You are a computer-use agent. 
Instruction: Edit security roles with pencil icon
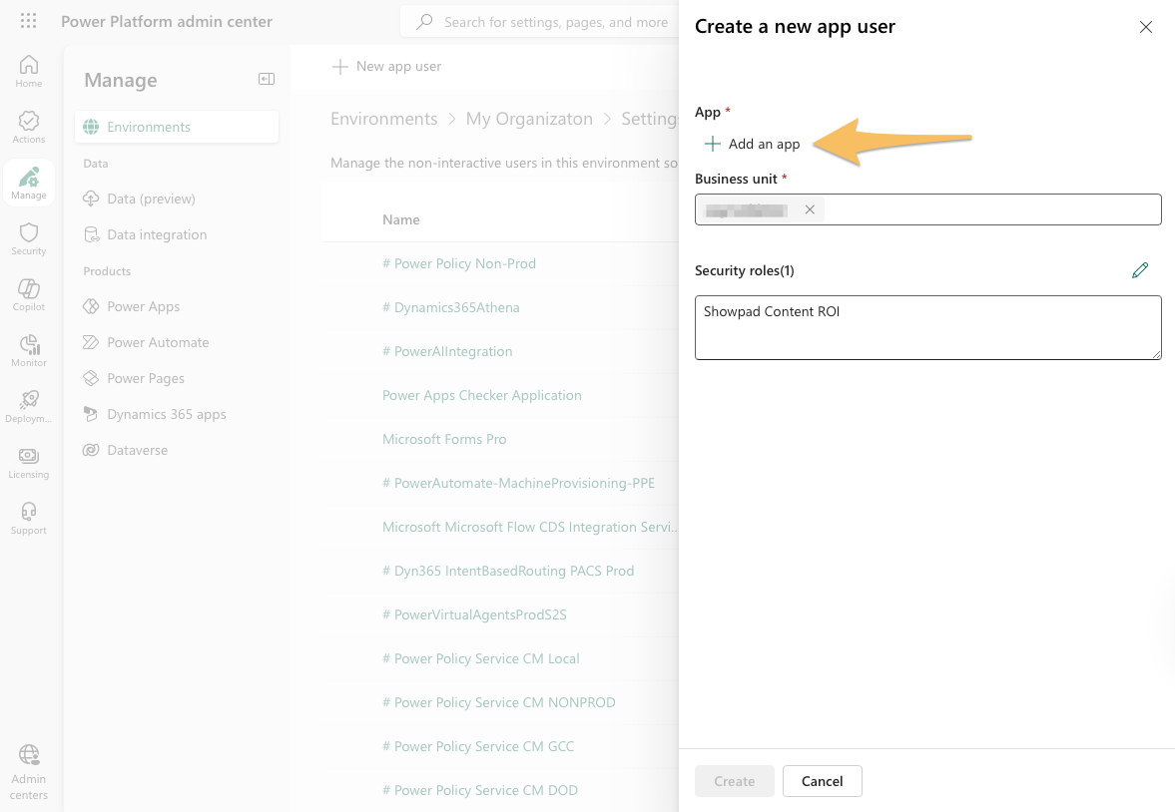(x=1140, y=270)
